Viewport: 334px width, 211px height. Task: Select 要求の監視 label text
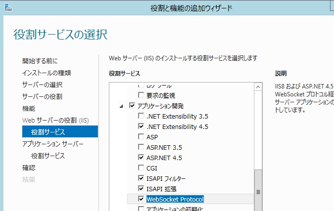[161, 95]
